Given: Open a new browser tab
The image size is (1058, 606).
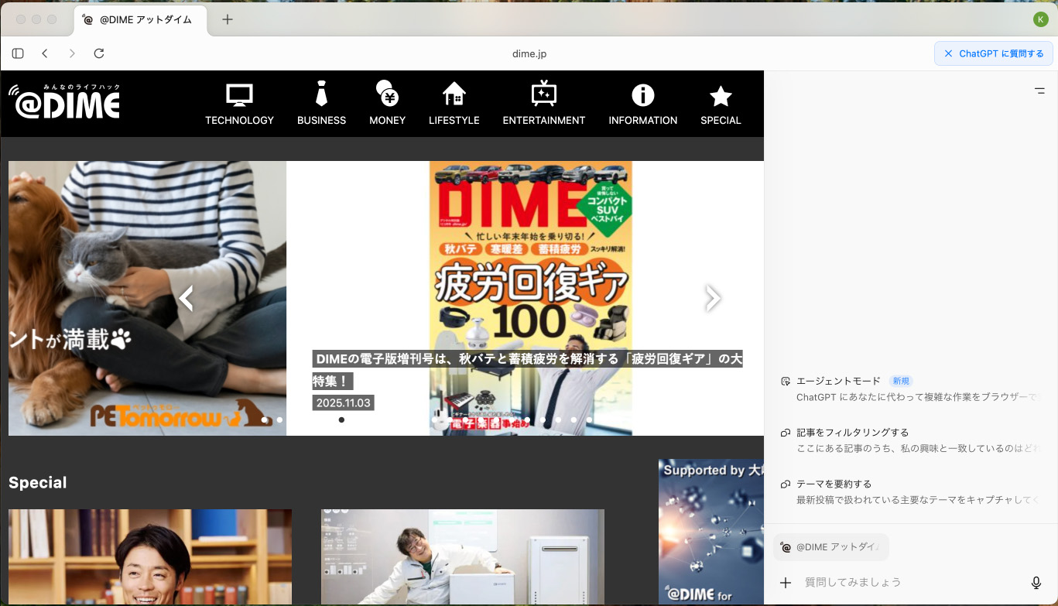Looking at the screenshot, I should 227,19.
